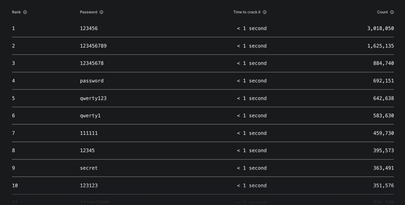Click the info icon beside Password header
405x205 pixels.
tap(101, 12)
